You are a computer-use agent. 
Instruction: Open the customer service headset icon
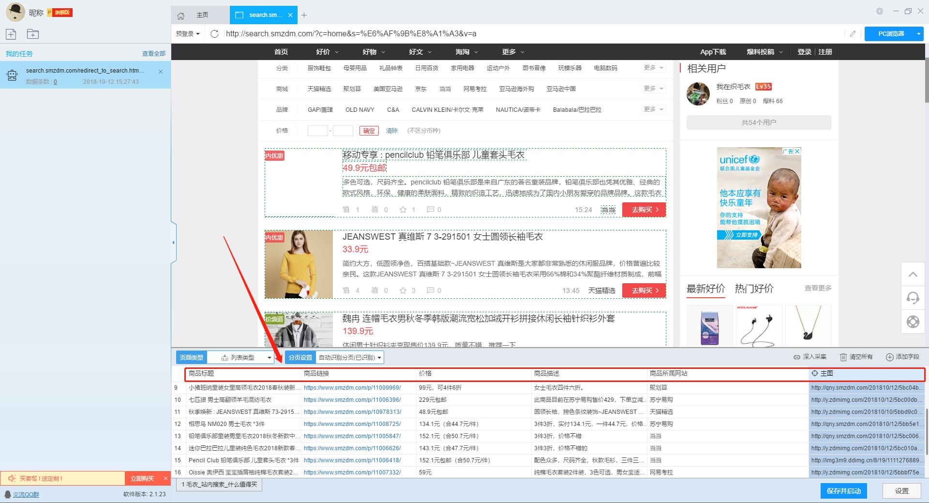[x=913, y=298]
